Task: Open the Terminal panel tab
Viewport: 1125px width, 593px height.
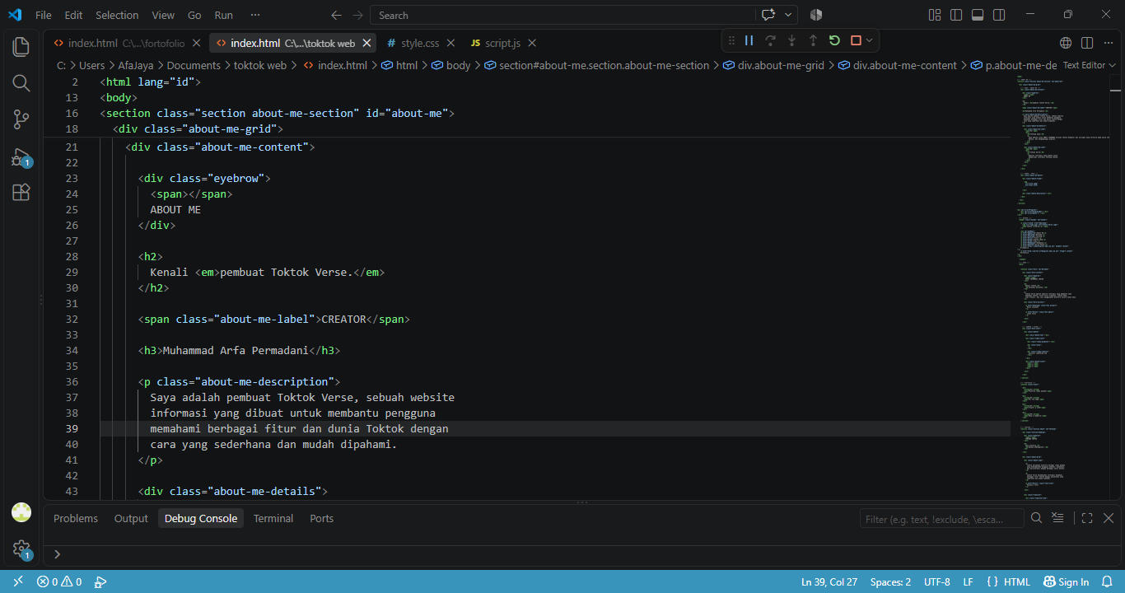Action: (273, 518)
